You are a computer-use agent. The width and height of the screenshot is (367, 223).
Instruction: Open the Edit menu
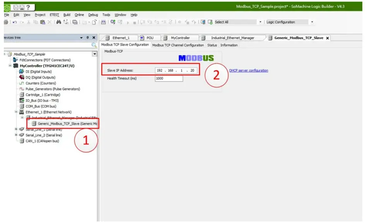pos(16,15)
